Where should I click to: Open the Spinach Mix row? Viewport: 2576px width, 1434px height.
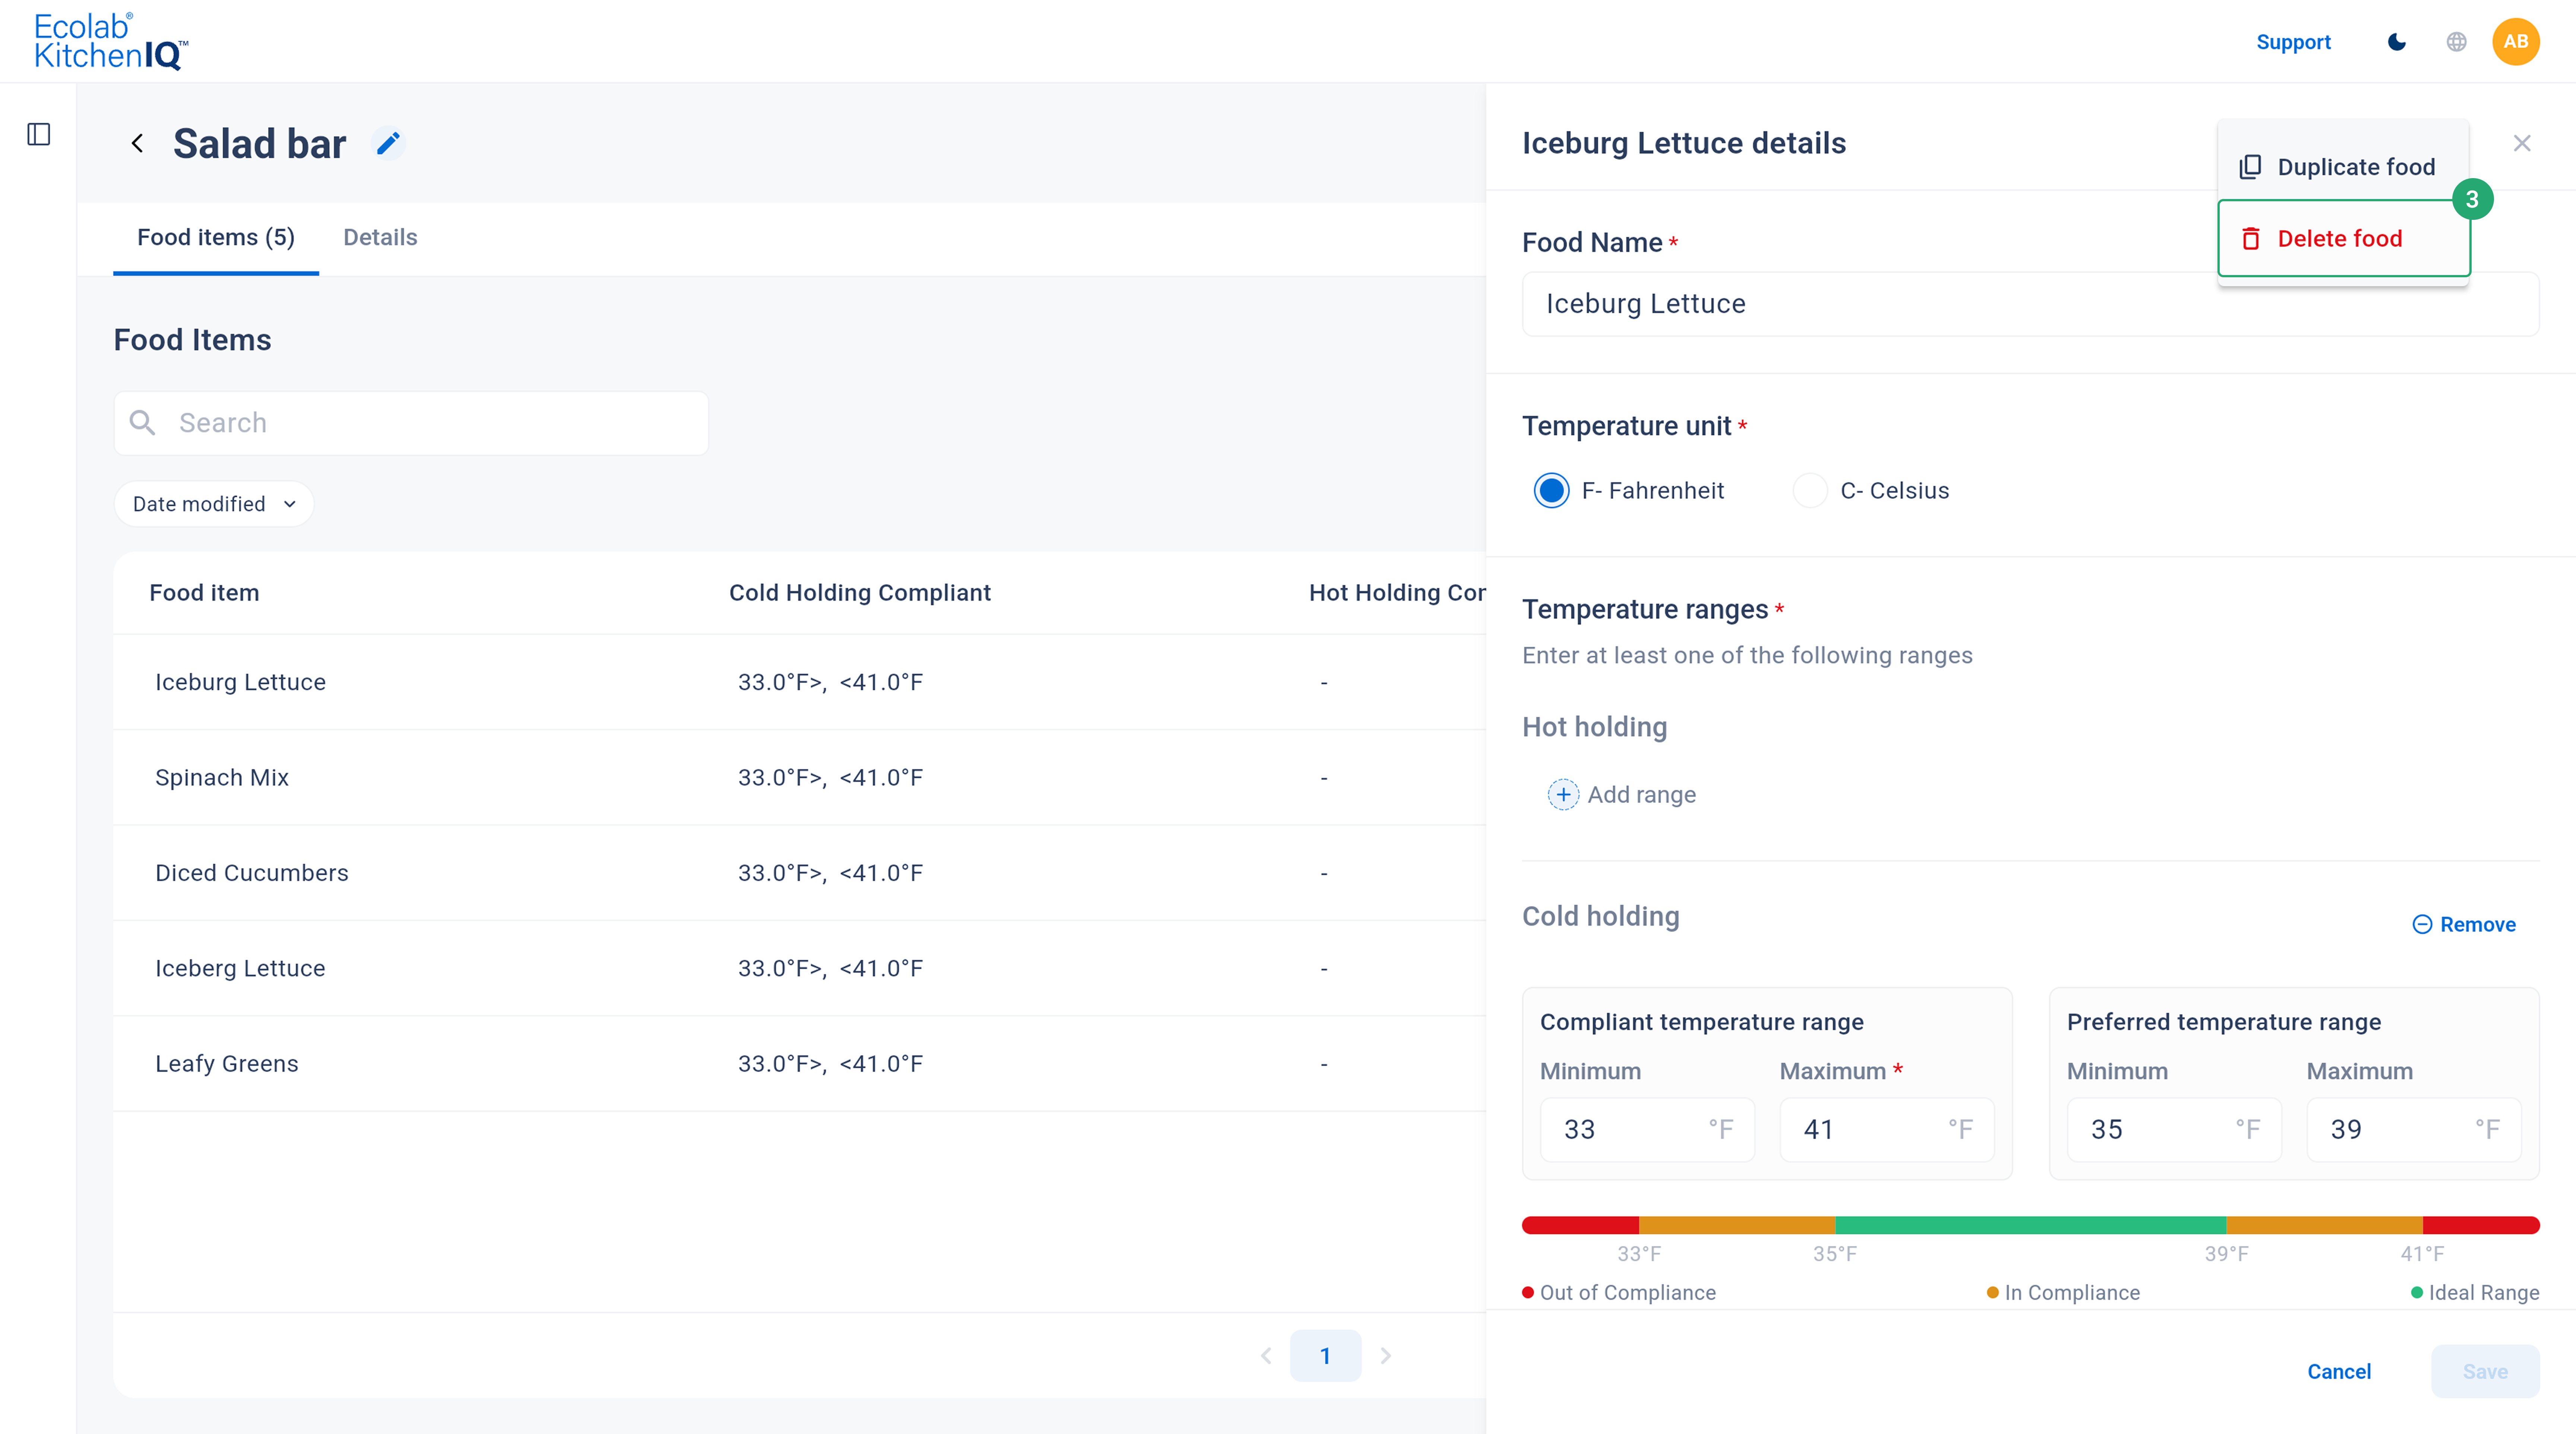coord(799,778)
